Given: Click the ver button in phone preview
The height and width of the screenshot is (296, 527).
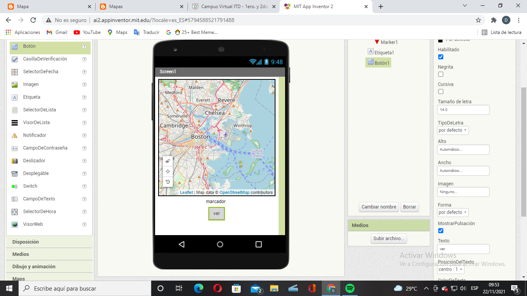Looking at the screenshot, I should pos(216,214).
